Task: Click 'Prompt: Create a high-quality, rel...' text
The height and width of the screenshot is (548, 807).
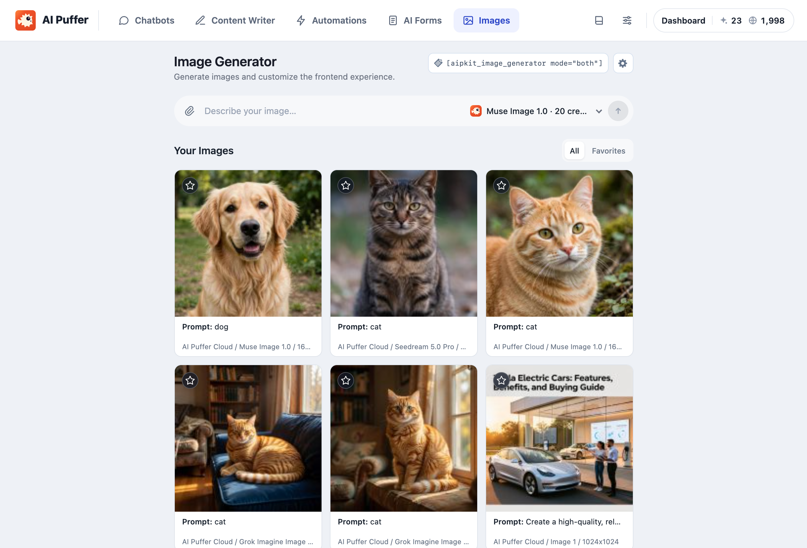Action: [557, 522]
